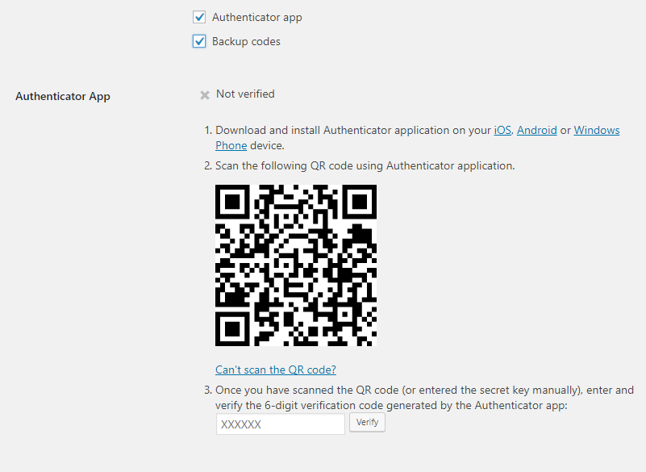
Task: Click the "Authenticator App" section heading
Action: (63, 97)
